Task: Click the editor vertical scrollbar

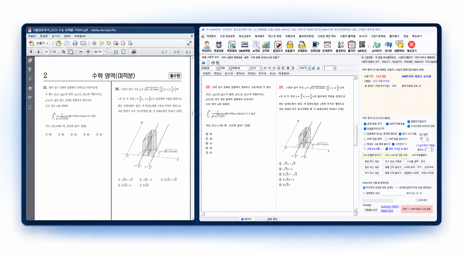Action: [x=355, y=144]
